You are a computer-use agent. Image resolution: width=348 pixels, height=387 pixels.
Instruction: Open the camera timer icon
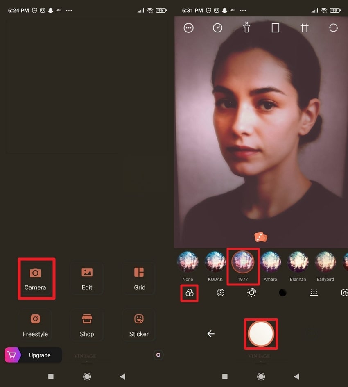(x=217, y=28)
